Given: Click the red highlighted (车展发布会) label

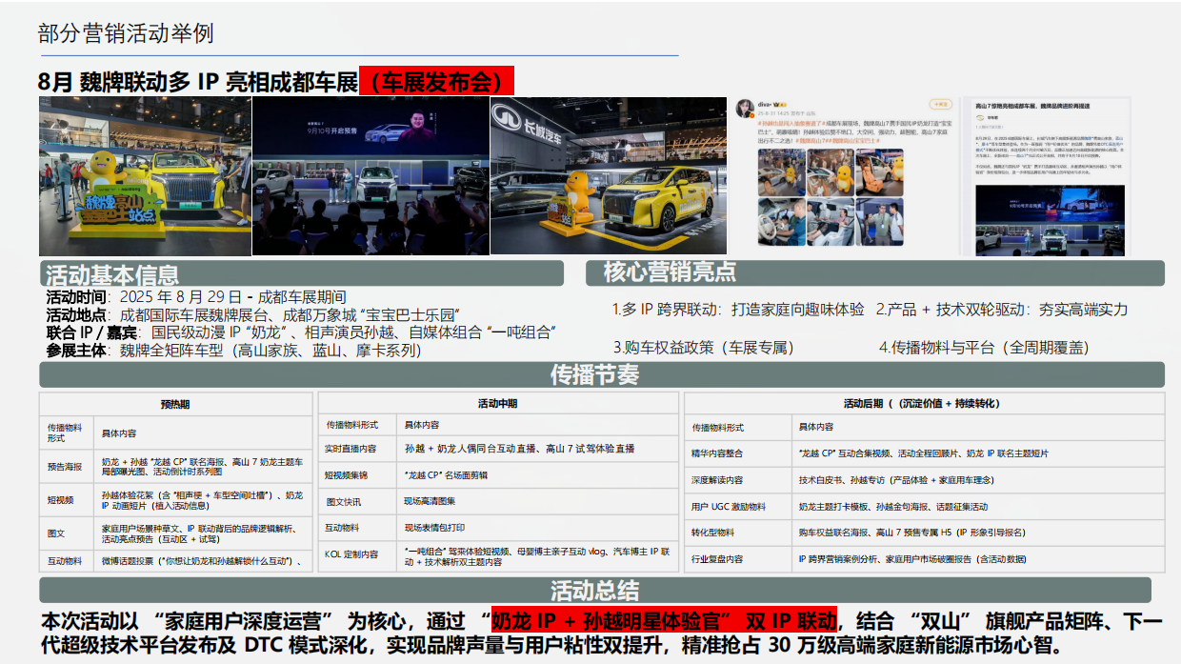Looking at the screenshot, I should [437, 82].
